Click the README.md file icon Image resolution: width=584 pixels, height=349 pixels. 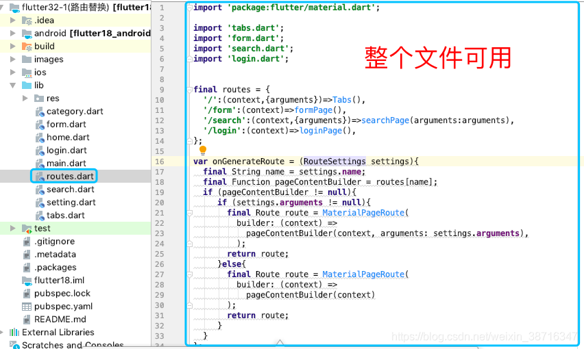point(27,320)
